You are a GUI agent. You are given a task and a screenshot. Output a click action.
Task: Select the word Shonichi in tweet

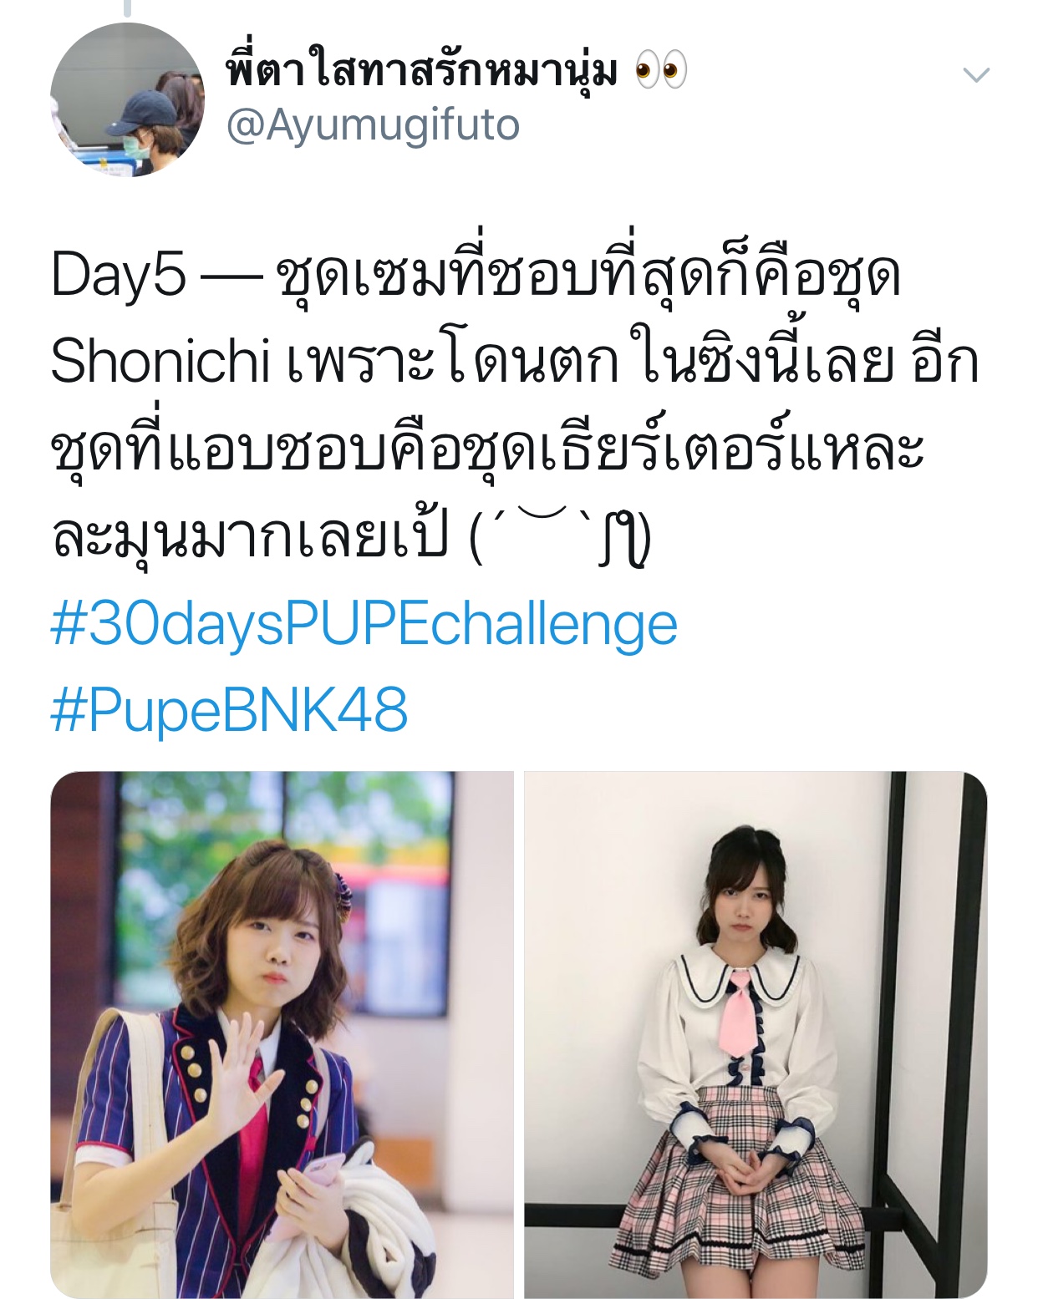click(160, 363)
